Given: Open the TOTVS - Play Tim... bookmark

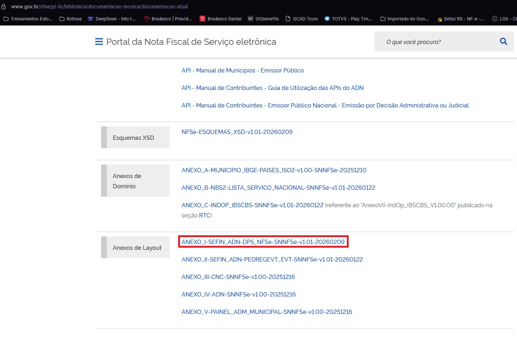Looking at the screenshot, I should 348,19.
